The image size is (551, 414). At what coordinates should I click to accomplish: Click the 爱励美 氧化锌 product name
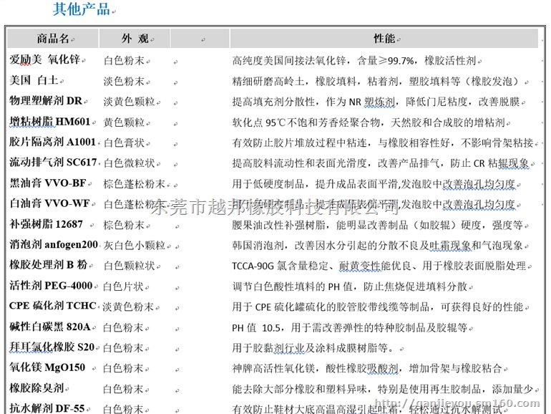tap(45, 59)
